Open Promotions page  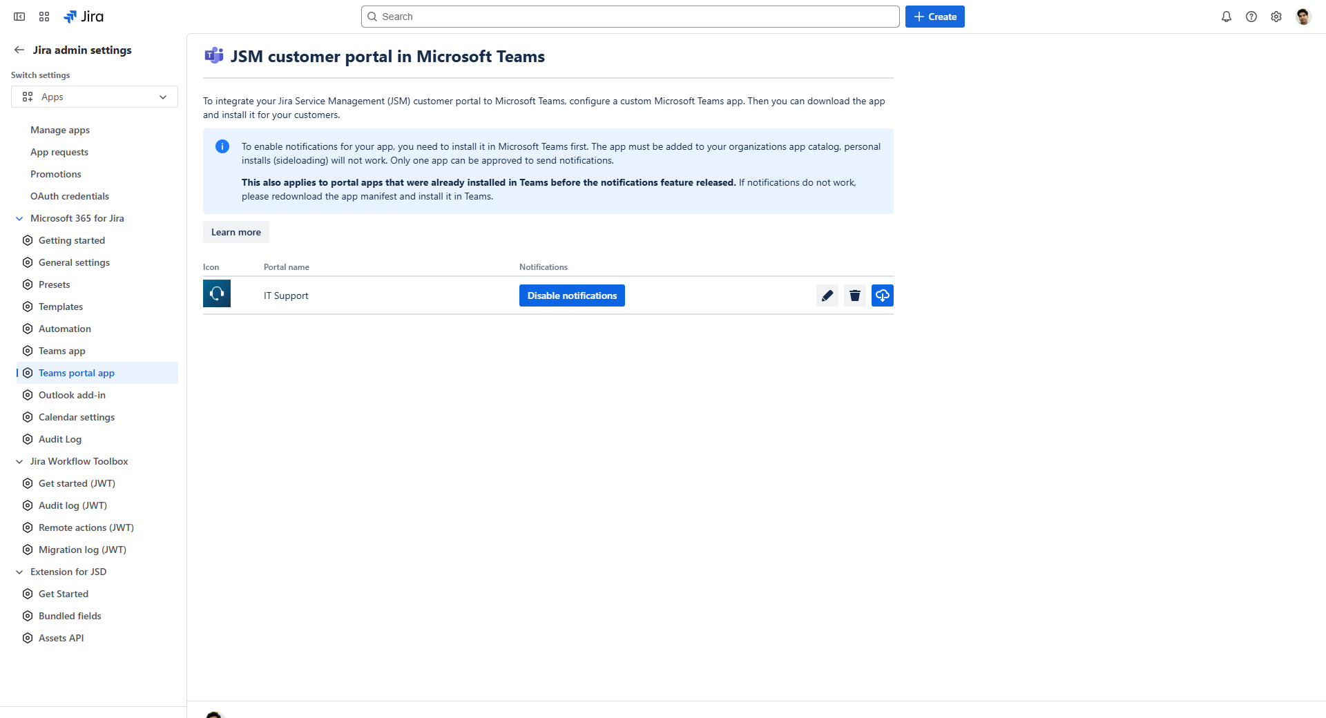tap(56, 174)
